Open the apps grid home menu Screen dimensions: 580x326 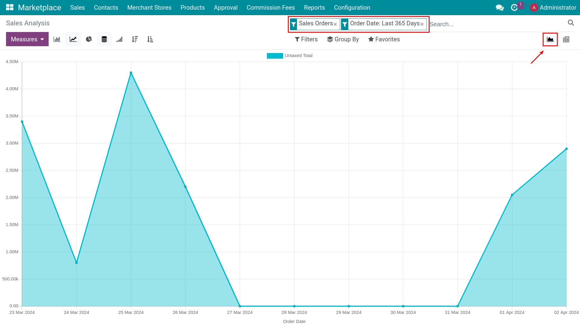coord(10,8)
